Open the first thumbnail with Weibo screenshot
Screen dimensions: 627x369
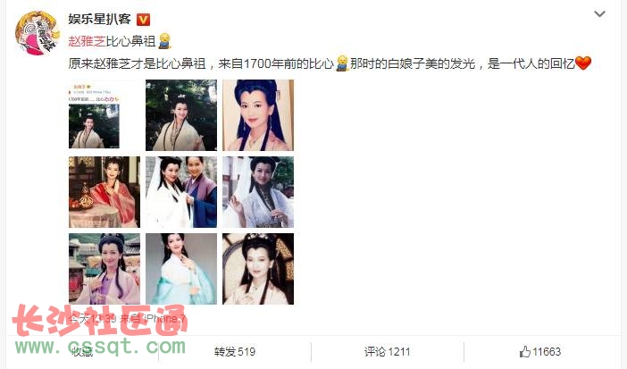[x=104, y=115]
